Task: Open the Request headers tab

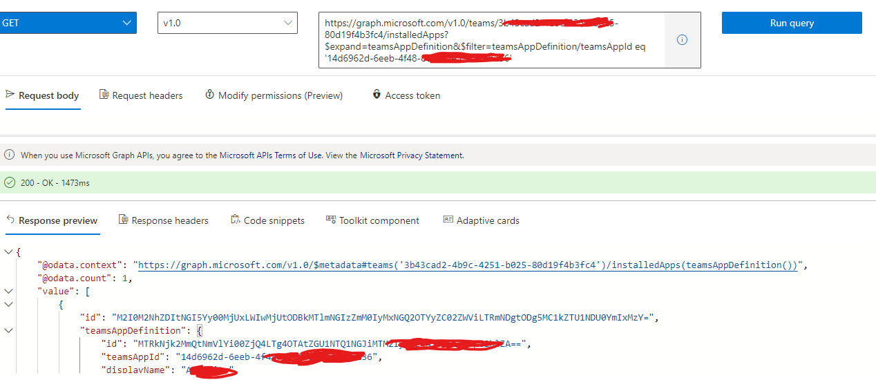Action: coord(141,95)
